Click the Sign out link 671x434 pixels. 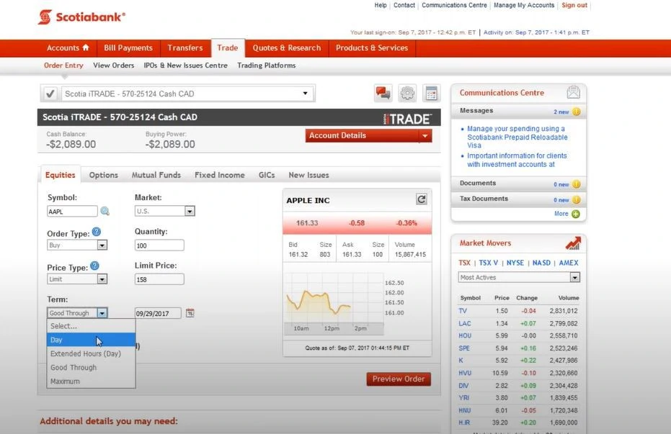[x=574, y=6]
